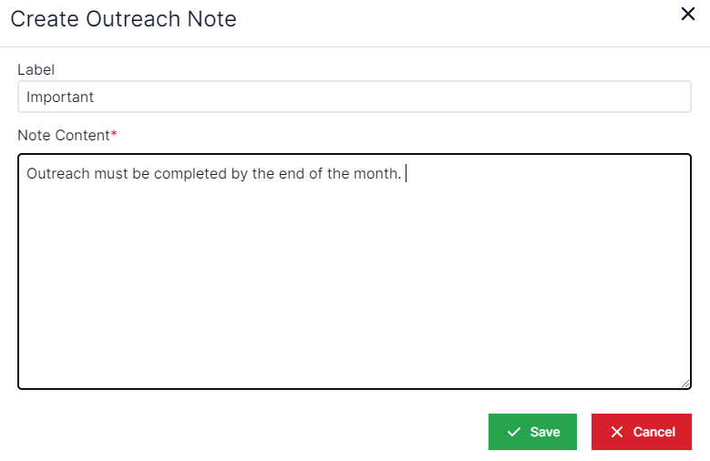Click the word "Important" in Label field

click(60, 97)
